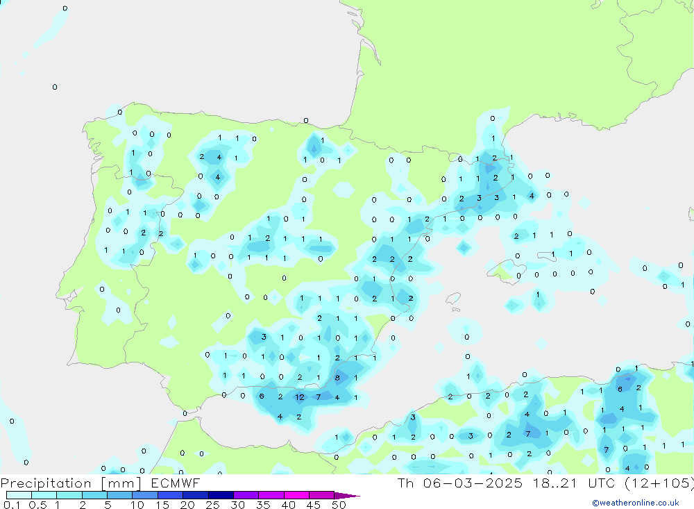Image resolution: width=694 pixels, height=509 pixels.
Task: Click the '0.1' legend scale label
Action: pyautogui.click(x=12, y=505)
